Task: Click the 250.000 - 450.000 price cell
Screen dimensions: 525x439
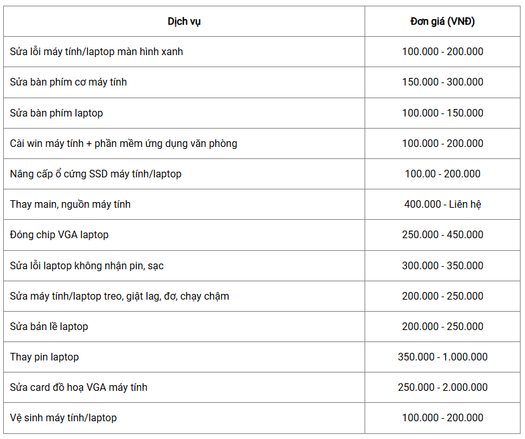Action: pos(443,235)
